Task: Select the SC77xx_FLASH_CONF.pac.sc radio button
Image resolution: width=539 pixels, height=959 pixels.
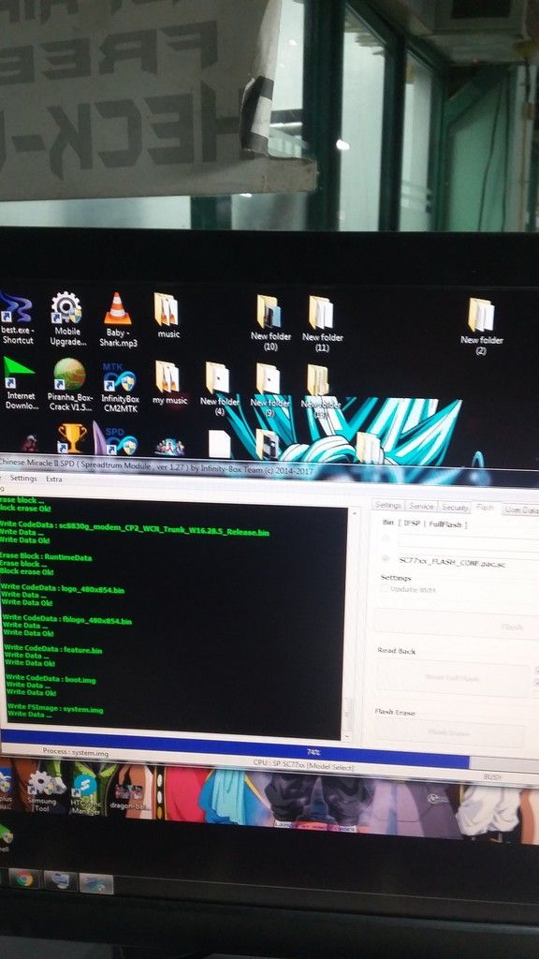Action: coord(386,559)
